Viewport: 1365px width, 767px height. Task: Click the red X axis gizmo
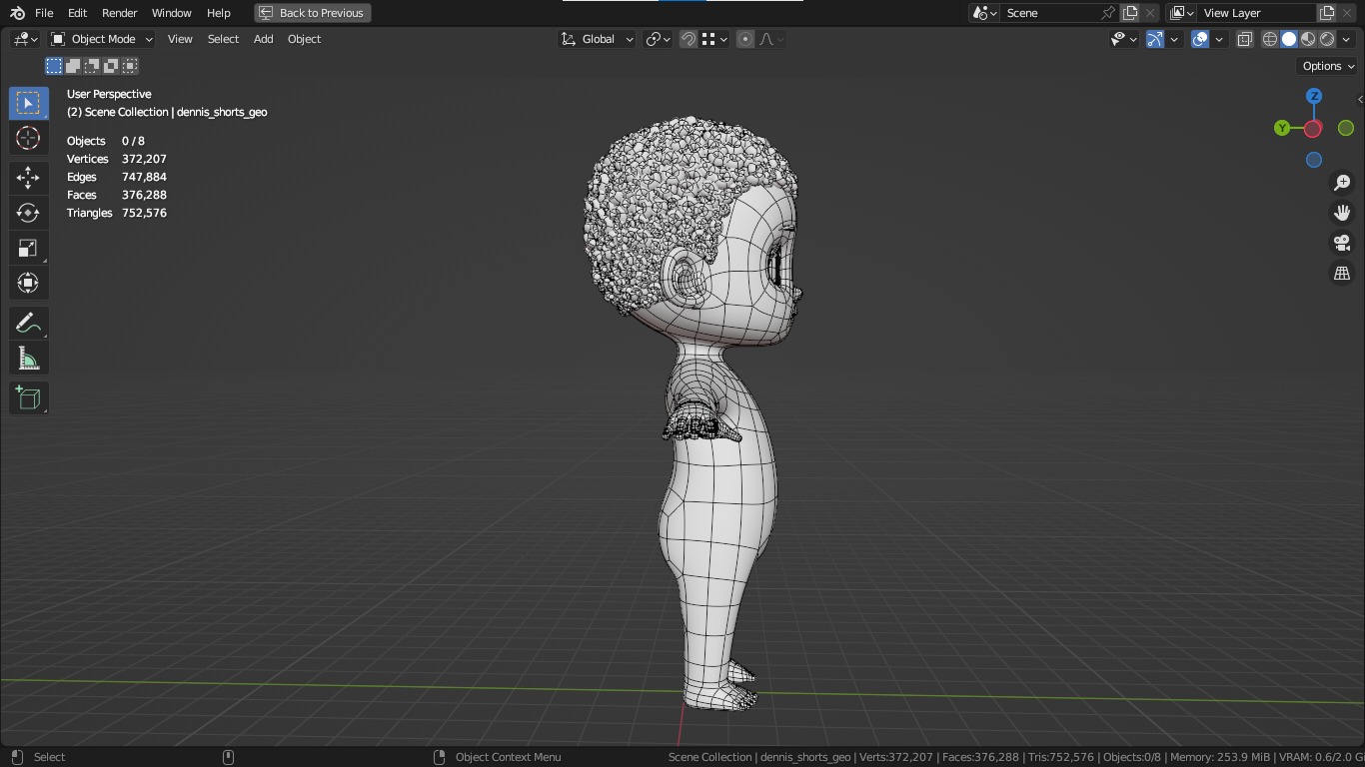[1313, 129]
